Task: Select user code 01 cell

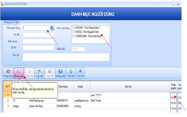Action: pos(21,101)
